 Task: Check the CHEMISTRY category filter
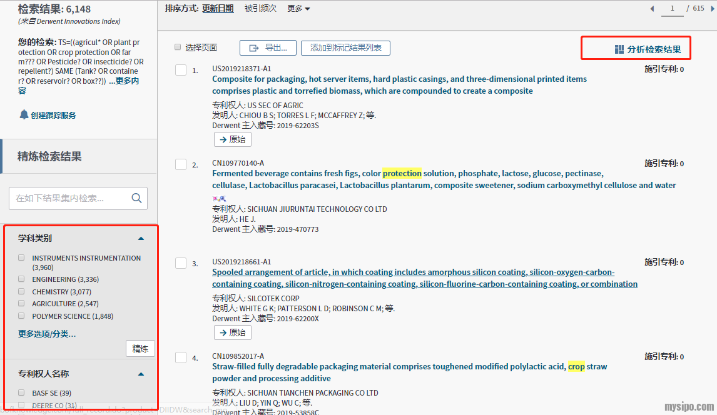[21, 291]
